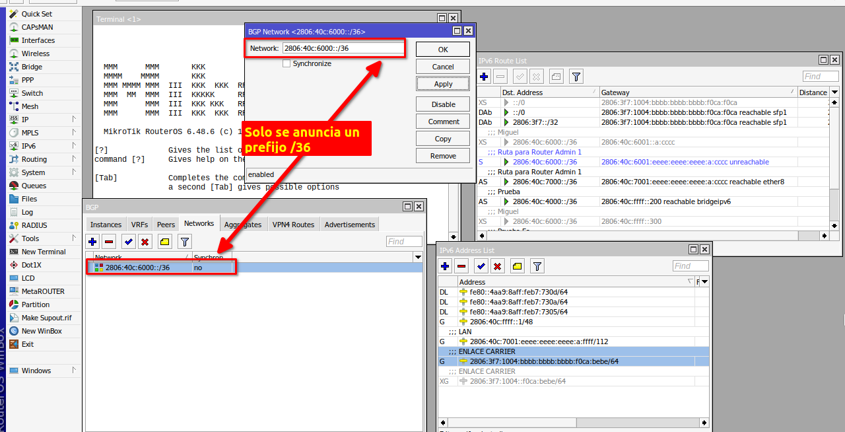
Task: Switch to the Peers tab
Action: coord(166,225)
